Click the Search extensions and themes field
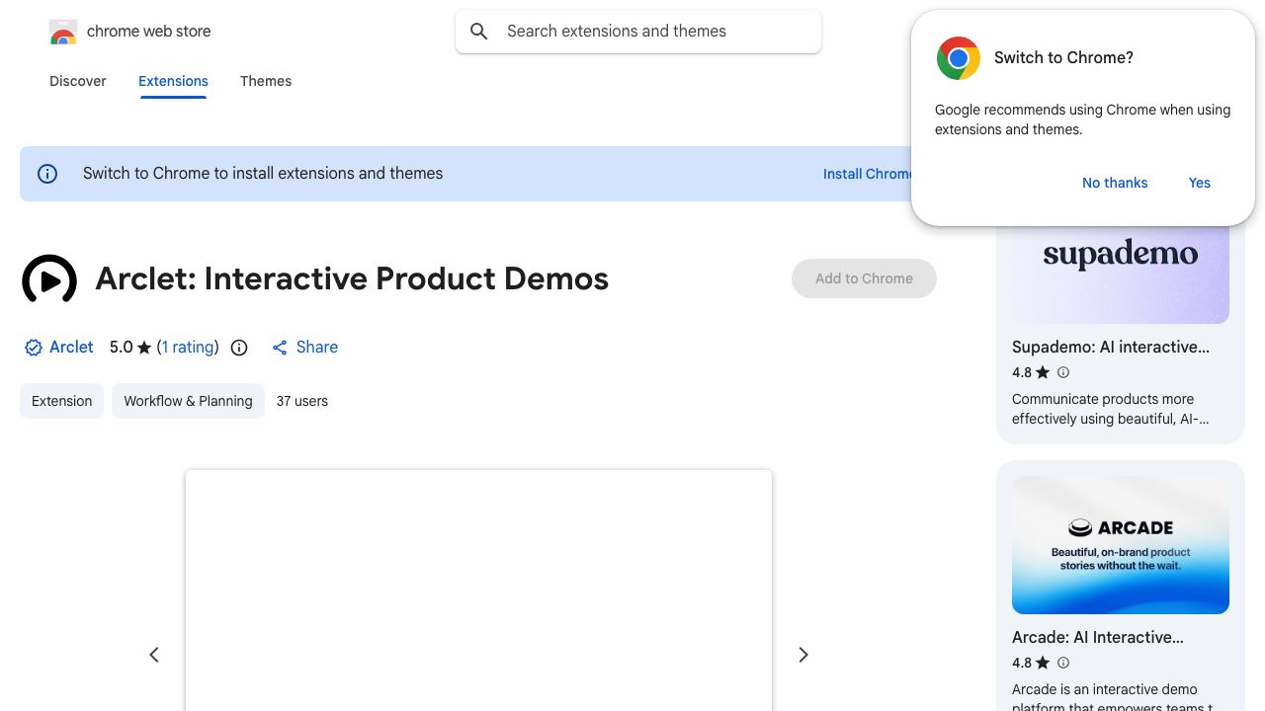Screen dimensions: 1265x711 638,32
